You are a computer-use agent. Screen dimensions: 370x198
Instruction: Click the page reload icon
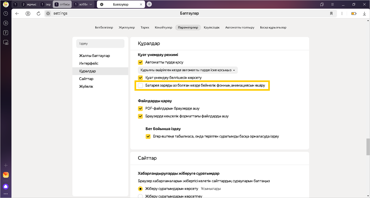coord(39,13)
